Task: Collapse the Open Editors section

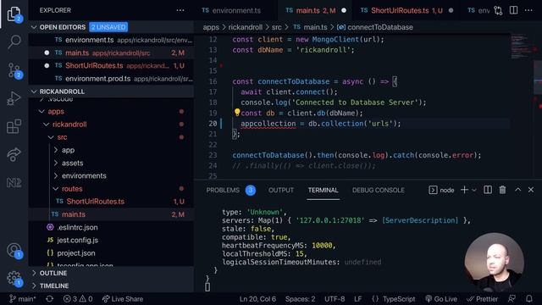Action: coord(34,27)
